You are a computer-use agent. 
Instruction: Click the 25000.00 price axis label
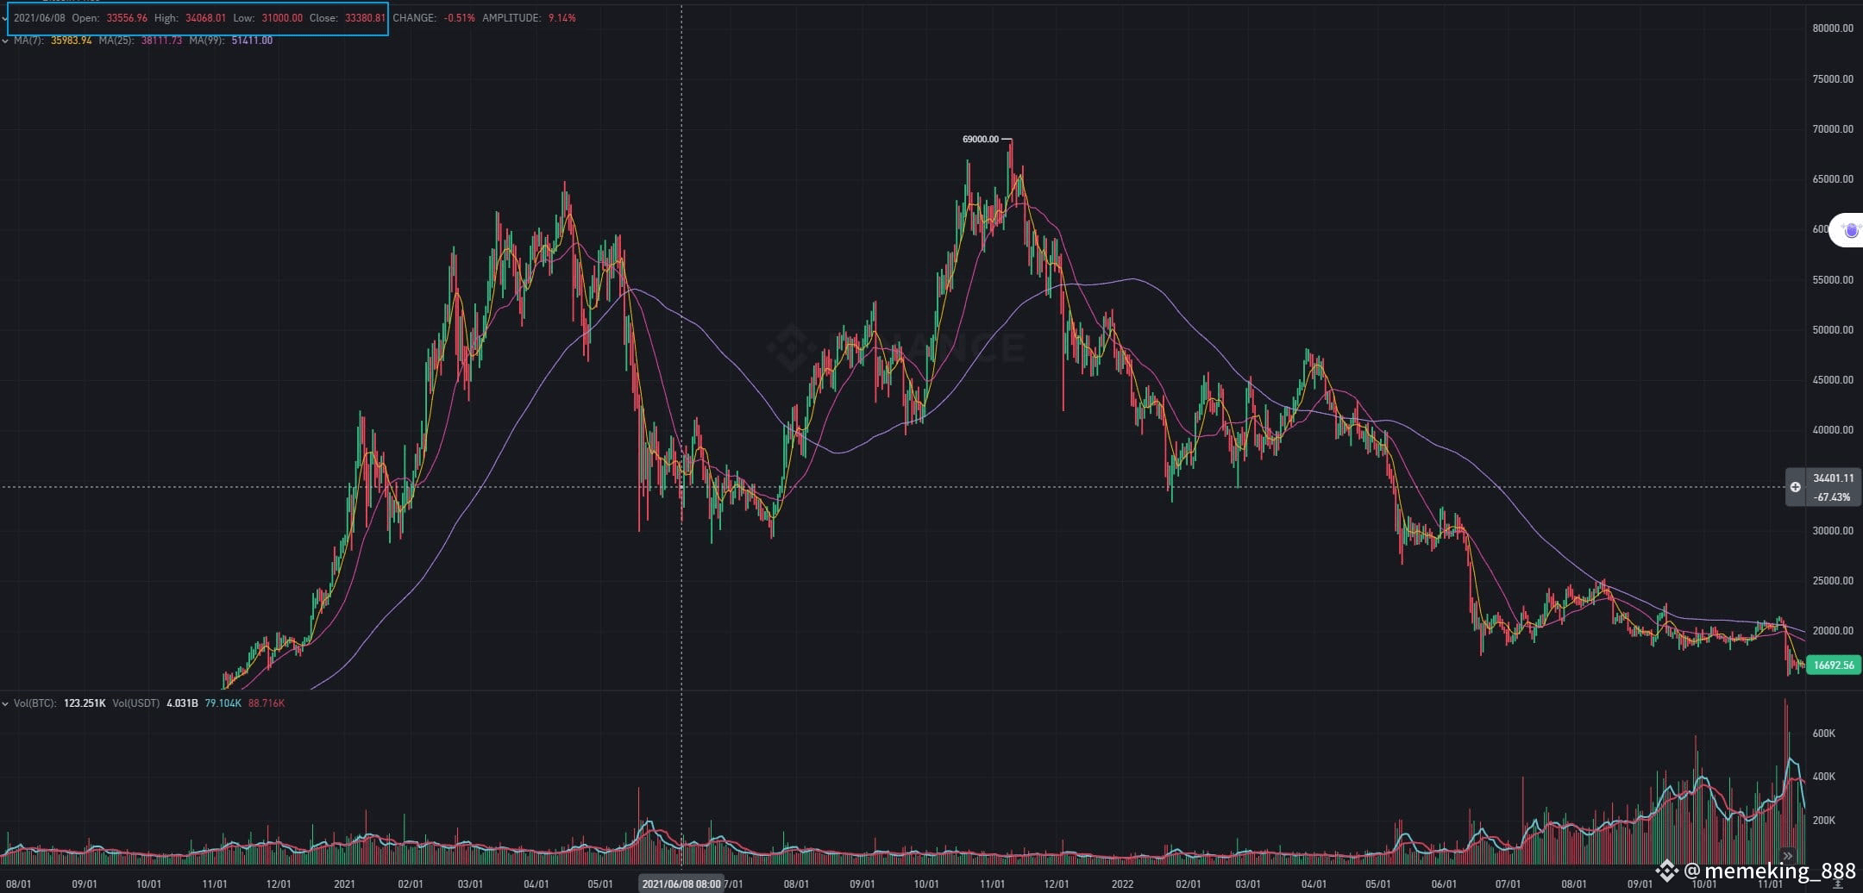1833,581
